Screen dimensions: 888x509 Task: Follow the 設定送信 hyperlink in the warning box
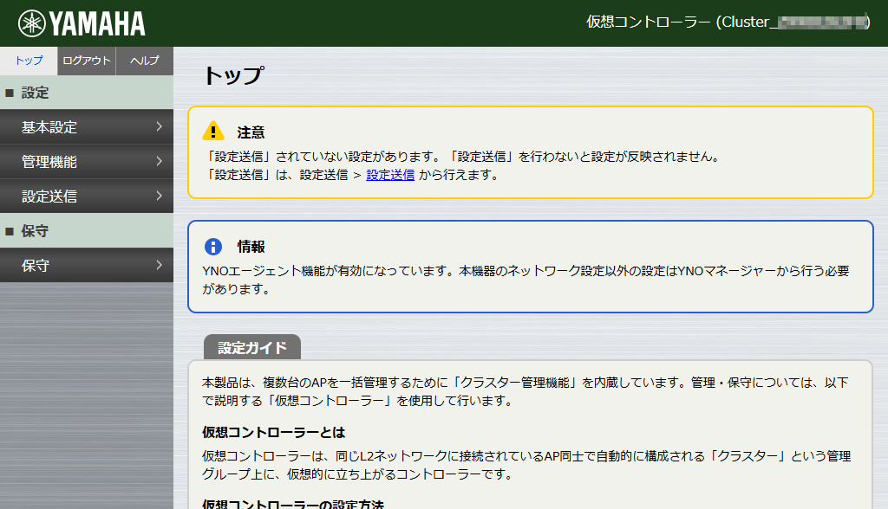(x=390, y=175)
